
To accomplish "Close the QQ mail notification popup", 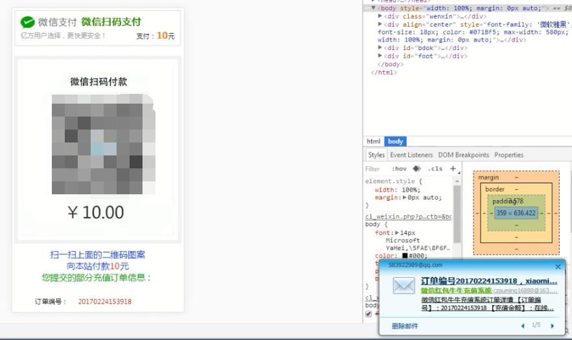I will 558,267.
